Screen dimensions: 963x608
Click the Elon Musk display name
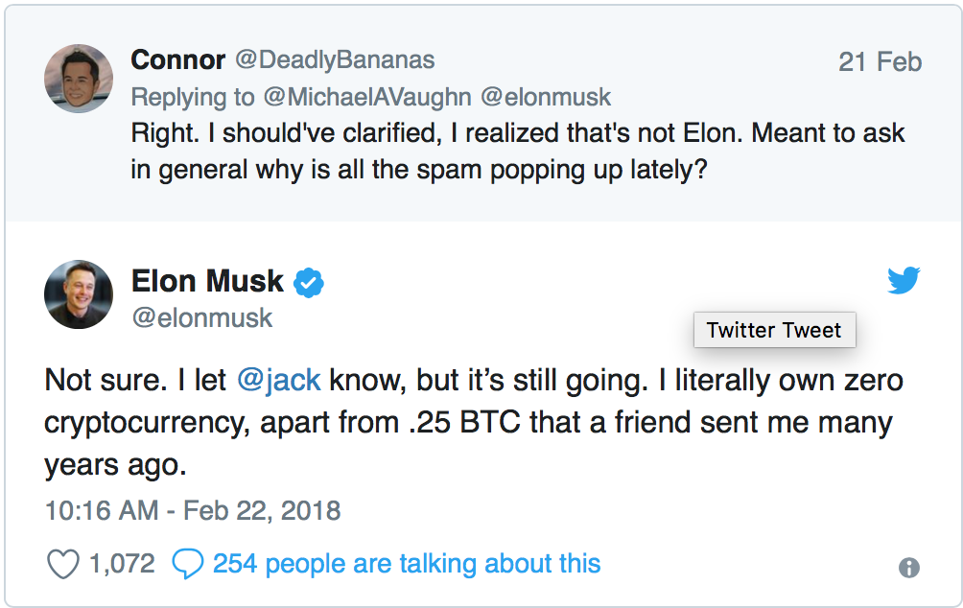(x=207, y=282)
